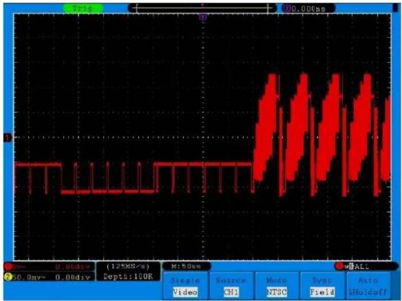
Task: Click the M:50us timebase readout
Action: pos(186,266)
